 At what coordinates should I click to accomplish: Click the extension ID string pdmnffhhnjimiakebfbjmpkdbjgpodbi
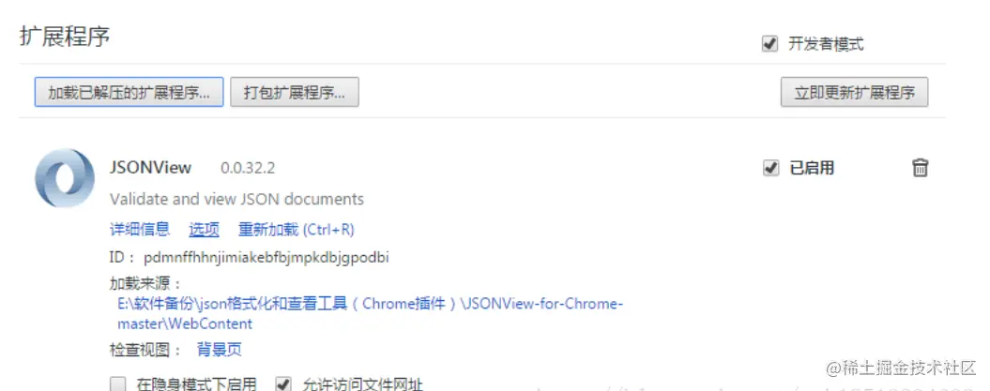pos(267,258)
